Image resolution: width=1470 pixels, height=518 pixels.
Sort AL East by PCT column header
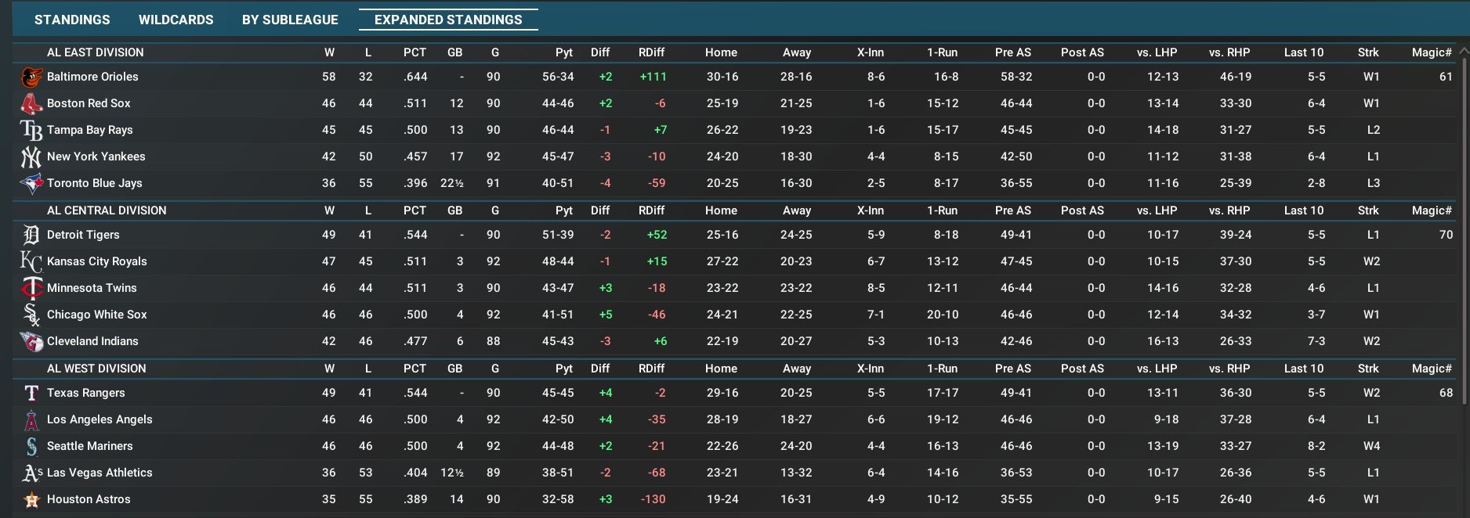[x=415, y=52]
